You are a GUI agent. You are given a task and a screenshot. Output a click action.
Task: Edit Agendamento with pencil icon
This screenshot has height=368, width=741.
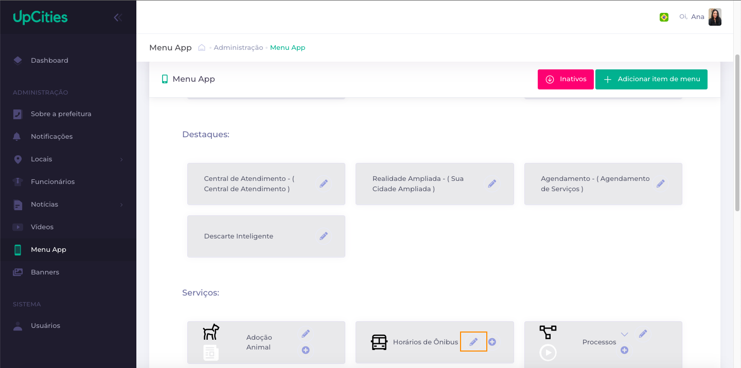(661, 183)
